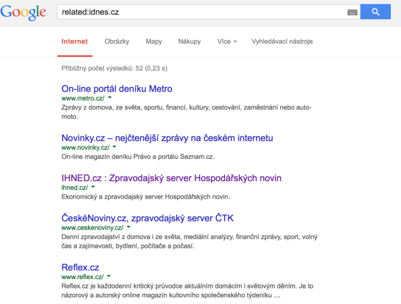Expand the Více dropdown menu
The height and width of the screenshot is (304, 401).
(x=227, y=42)
